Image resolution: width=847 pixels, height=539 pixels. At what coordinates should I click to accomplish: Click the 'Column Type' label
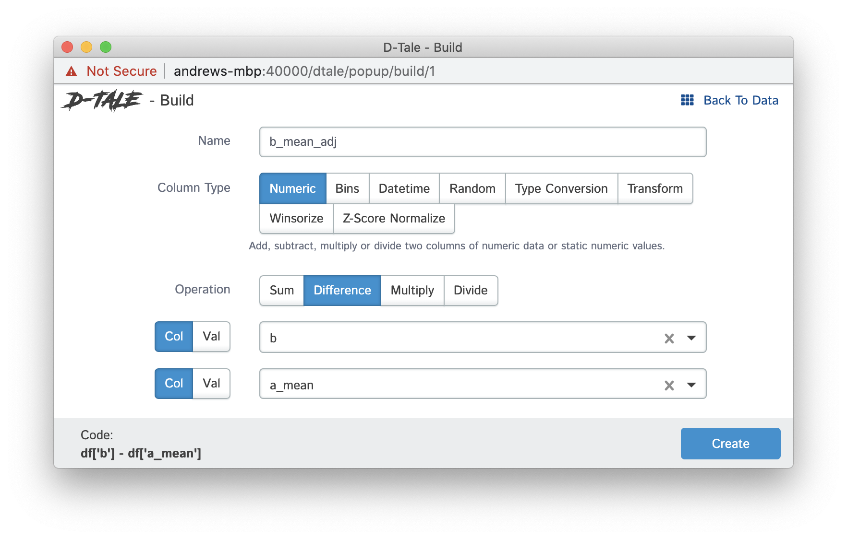194,188
